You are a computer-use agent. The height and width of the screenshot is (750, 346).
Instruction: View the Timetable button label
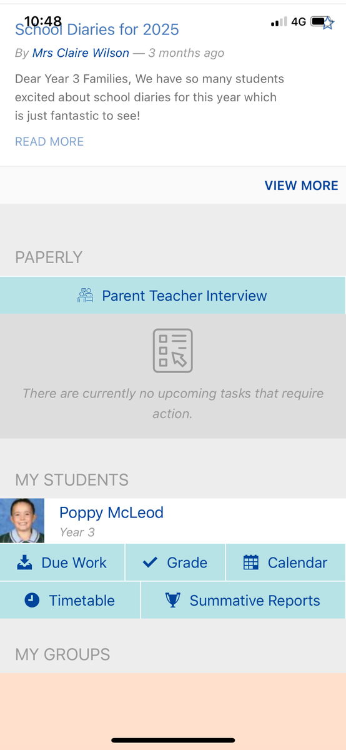[x=82, y=601]
